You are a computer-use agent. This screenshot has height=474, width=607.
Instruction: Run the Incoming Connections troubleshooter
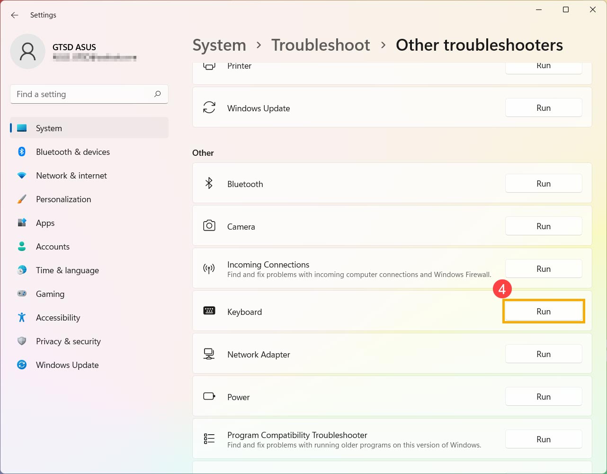point(544,268)
